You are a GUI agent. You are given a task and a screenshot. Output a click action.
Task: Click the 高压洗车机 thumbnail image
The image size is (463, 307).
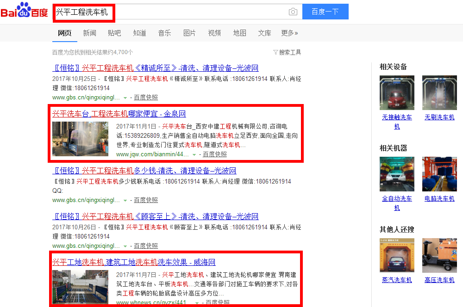(x=439, y=255)
